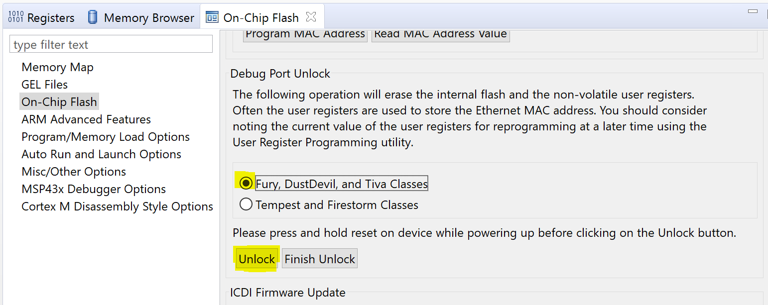Screen dimensions: 768x305
Task: Close the On-Chip Flash tab
Action: [311, 17]
